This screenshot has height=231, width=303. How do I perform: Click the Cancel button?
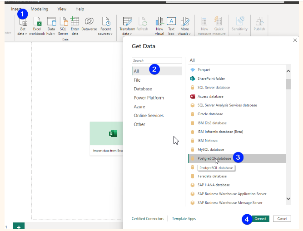[x=282, y=219]
